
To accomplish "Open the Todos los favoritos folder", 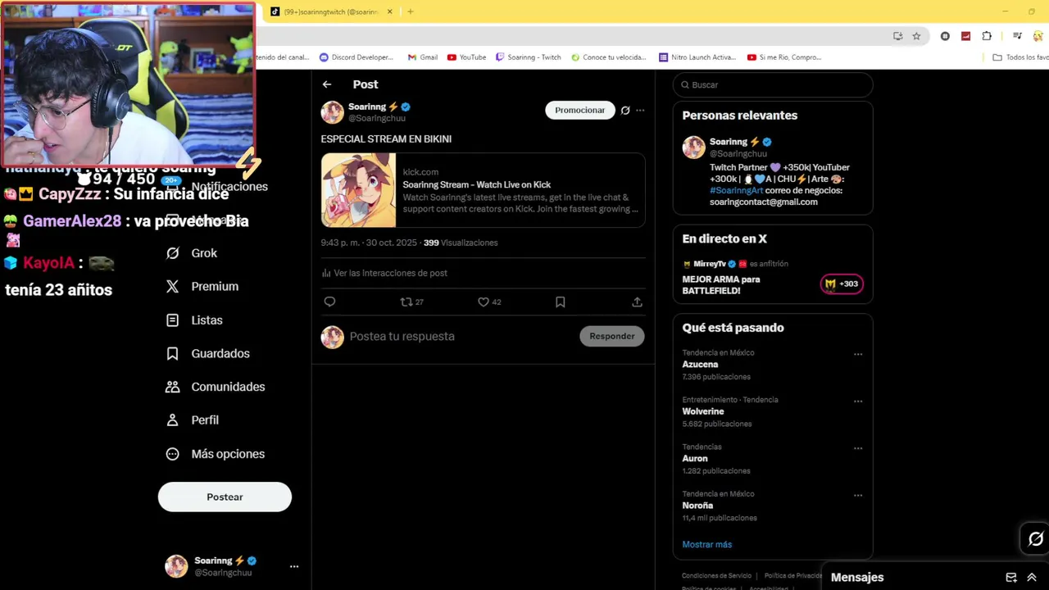I will pyautogui.click(x=1020, y=57).
